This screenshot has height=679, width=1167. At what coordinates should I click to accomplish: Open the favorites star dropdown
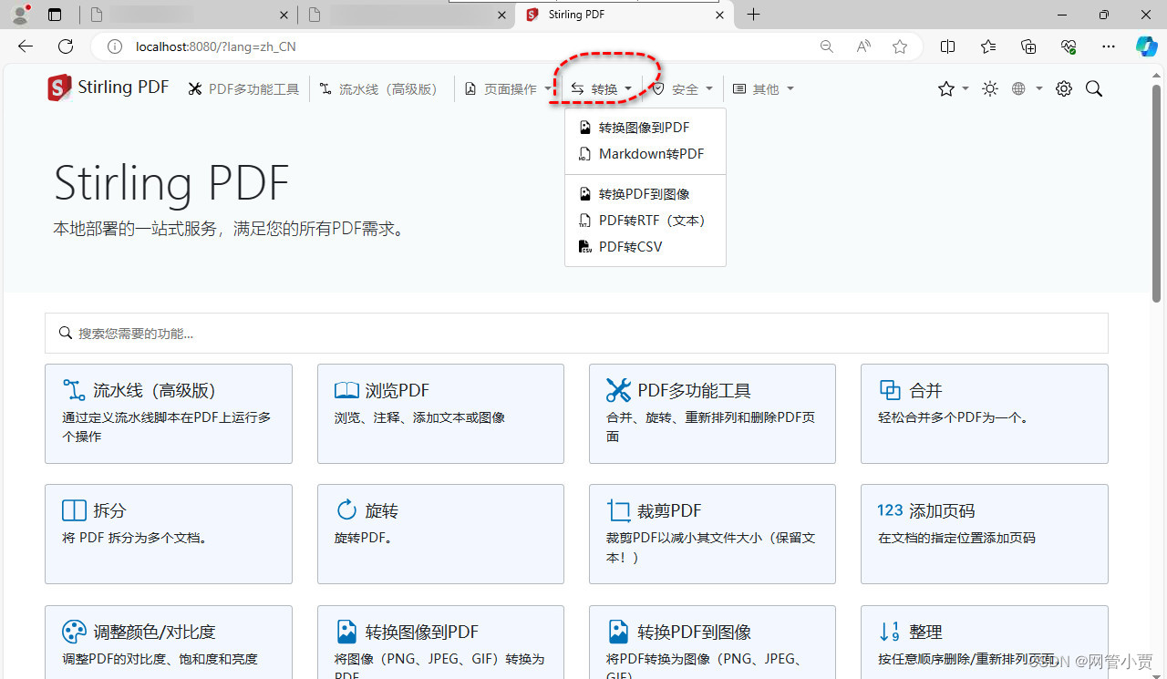pos(953,89)
